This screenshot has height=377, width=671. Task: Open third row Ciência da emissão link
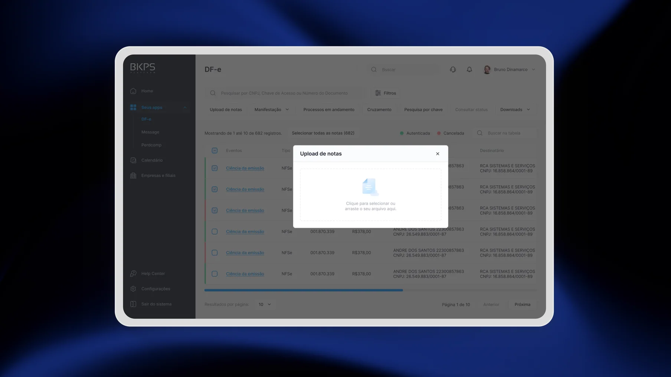(245, 211)
